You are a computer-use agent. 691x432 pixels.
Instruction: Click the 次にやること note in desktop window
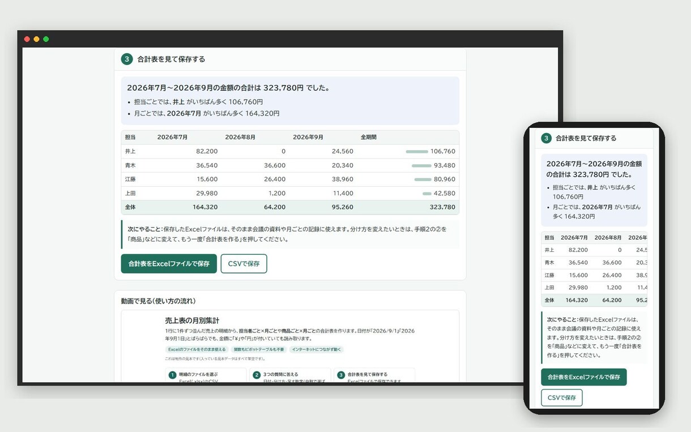pos(290,234)
